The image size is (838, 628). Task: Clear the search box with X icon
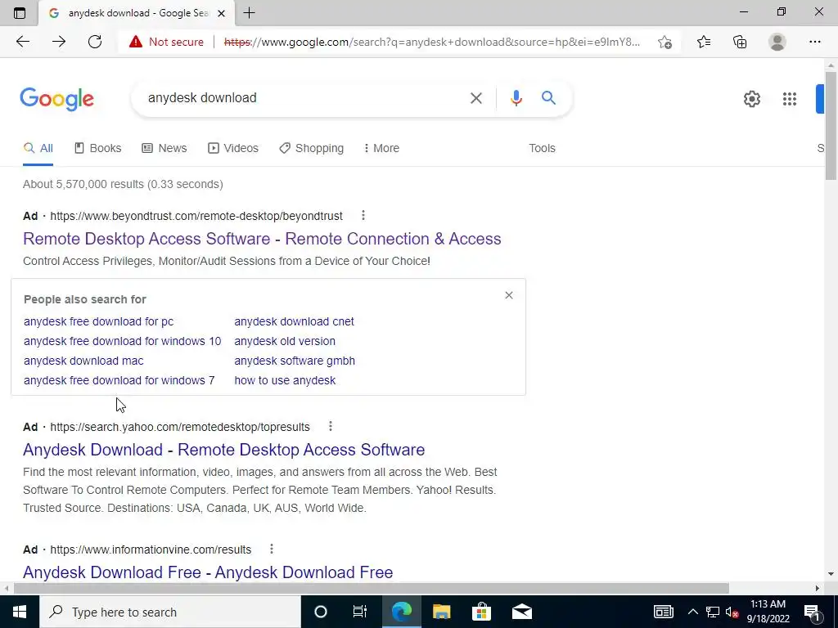click(x=475, y=98)
